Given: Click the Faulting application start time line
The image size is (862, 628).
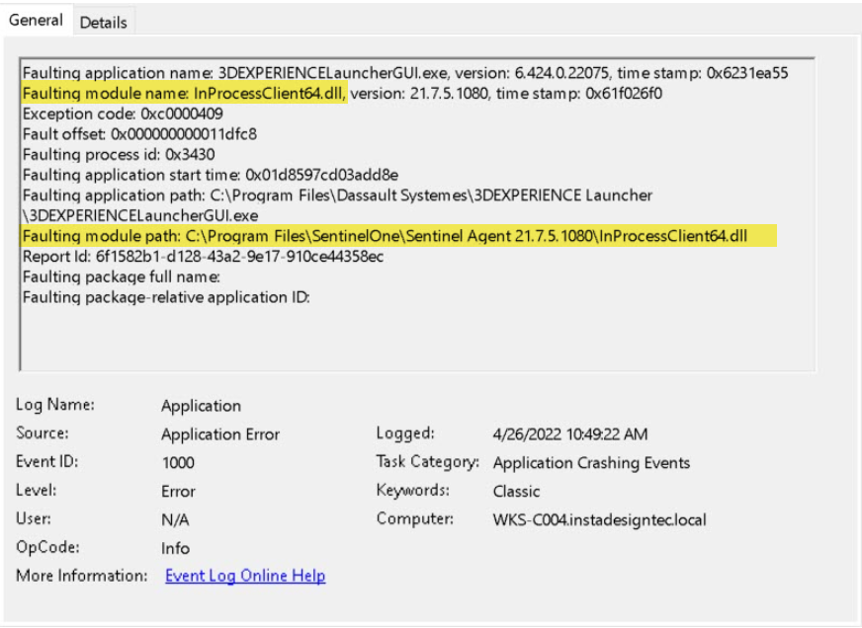Looking at the screenshot, I should pyautogui.click(x=211, y=175).
